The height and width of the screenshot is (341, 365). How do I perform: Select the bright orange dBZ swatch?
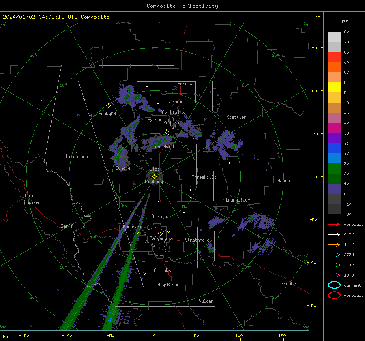334,67
